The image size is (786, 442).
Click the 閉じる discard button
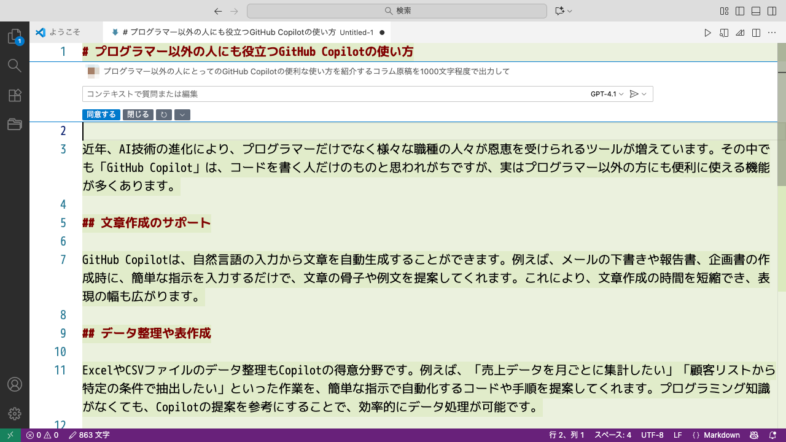(138, 115)
